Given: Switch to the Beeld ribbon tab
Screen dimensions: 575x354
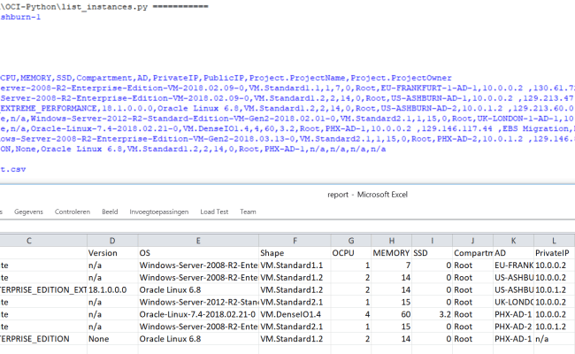Looking at the screenshot, I should [x=110, y=212].
